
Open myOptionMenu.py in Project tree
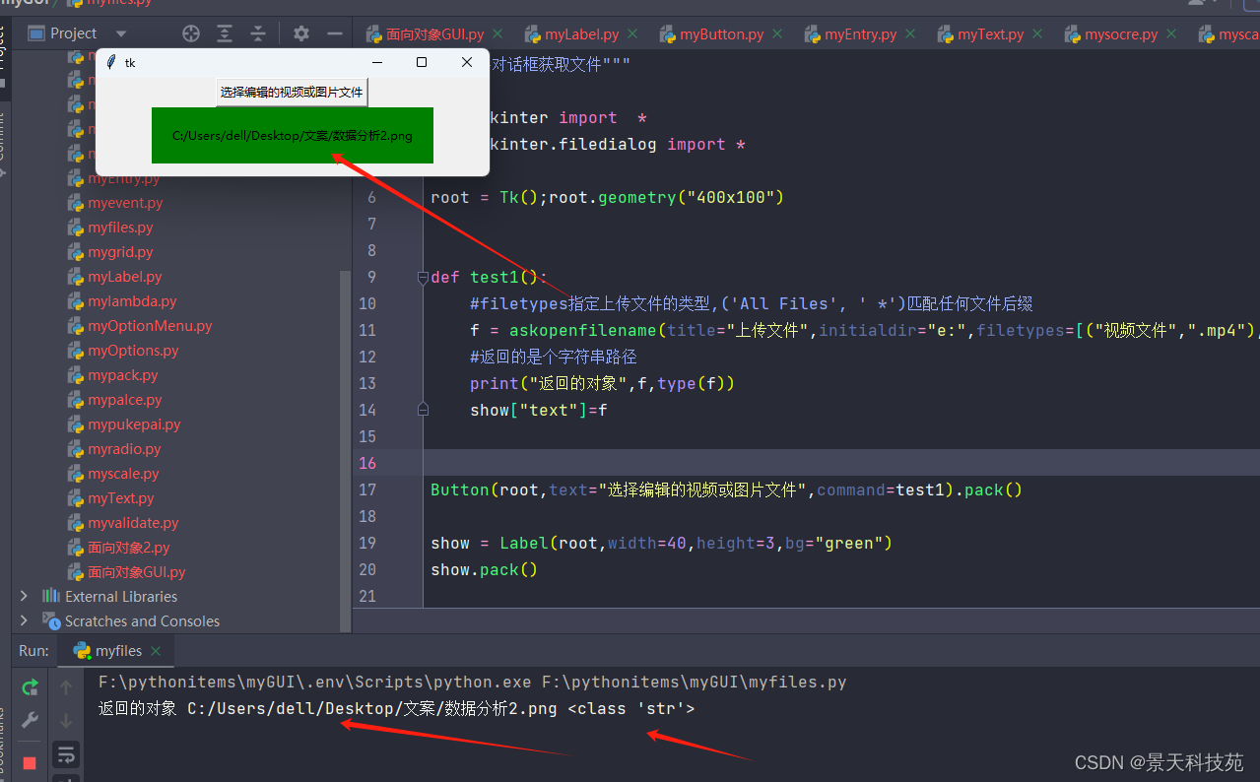click(x=150, y=326)
